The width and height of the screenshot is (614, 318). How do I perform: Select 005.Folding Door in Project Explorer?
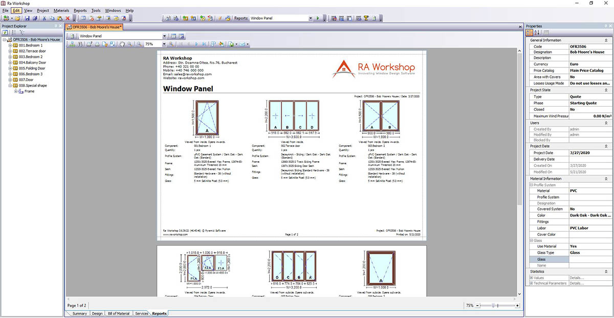[33, 68]
